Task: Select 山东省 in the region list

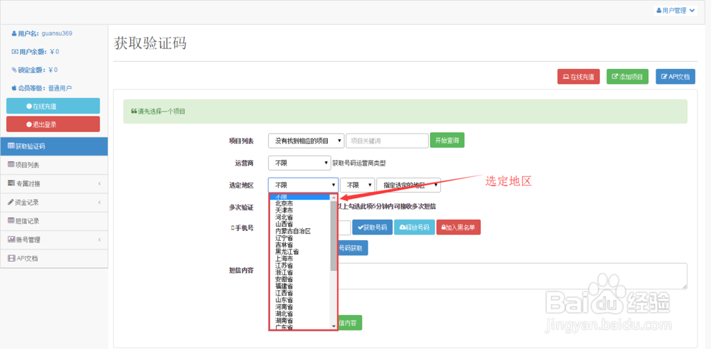Action: coord(300,299)
